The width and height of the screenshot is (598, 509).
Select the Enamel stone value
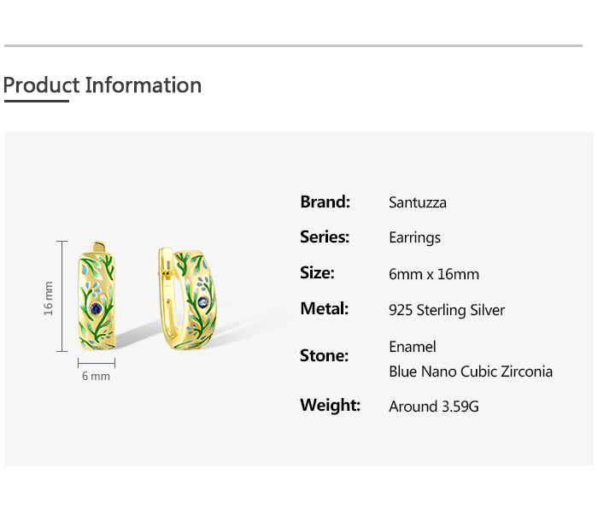[x=413, y=347]
